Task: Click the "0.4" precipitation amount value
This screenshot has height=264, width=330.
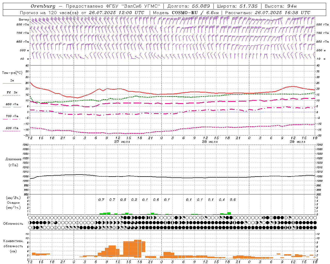Action: 222,200
